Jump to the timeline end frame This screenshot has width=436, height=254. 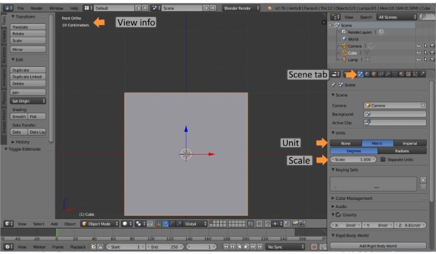260,247
